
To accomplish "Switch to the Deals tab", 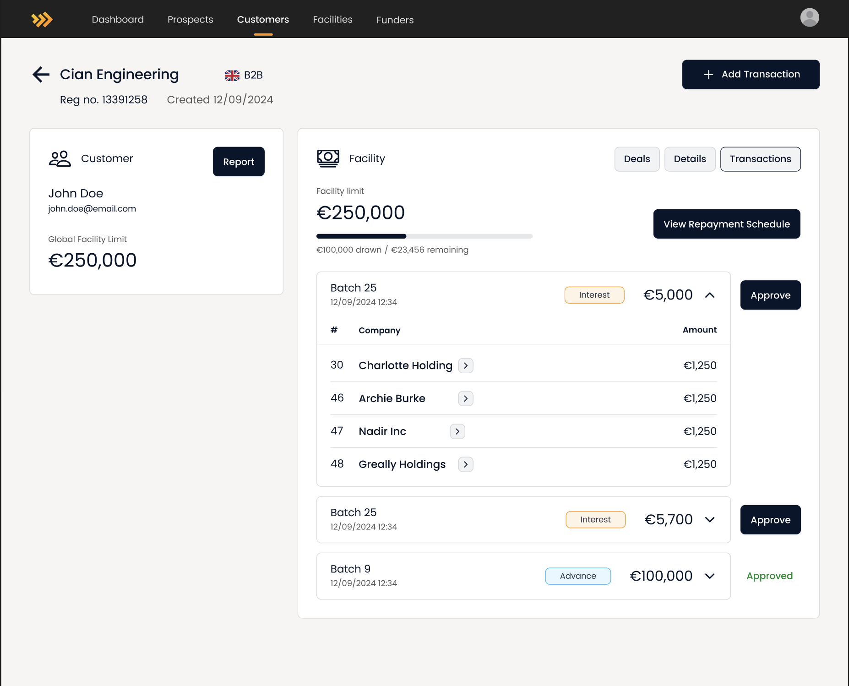I will coord(637,159).
